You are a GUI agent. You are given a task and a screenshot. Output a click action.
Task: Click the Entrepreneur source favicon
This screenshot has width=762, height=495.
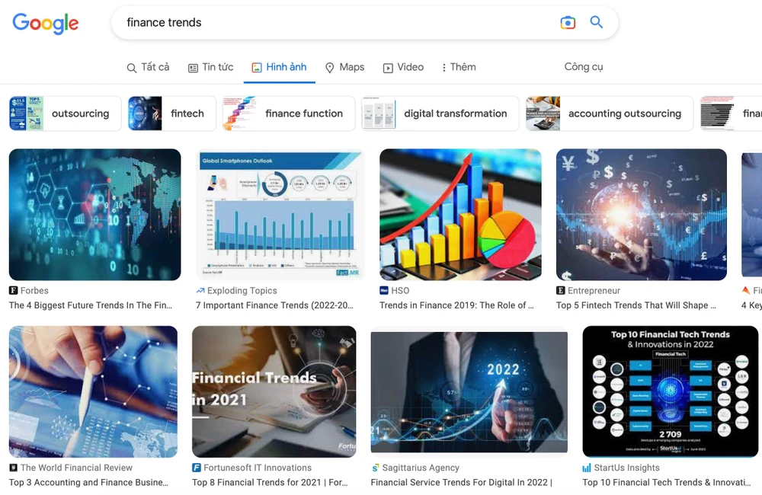pyautogui.click(x=561, y=291)
